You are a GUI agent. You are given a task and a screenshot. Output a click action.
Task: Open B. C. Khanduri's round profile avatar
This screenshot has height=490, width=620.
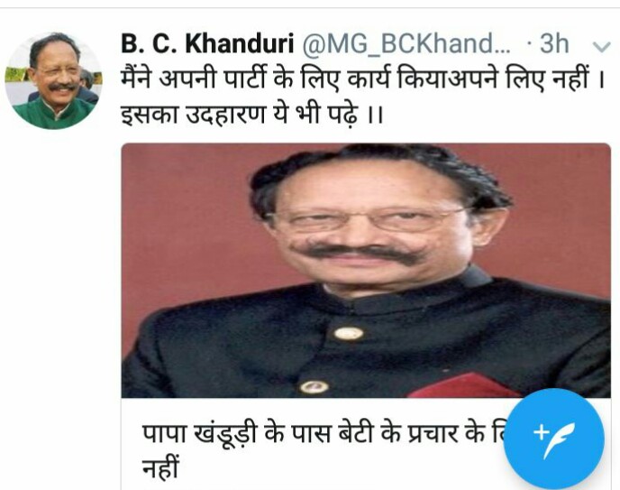tap(53, 80)
